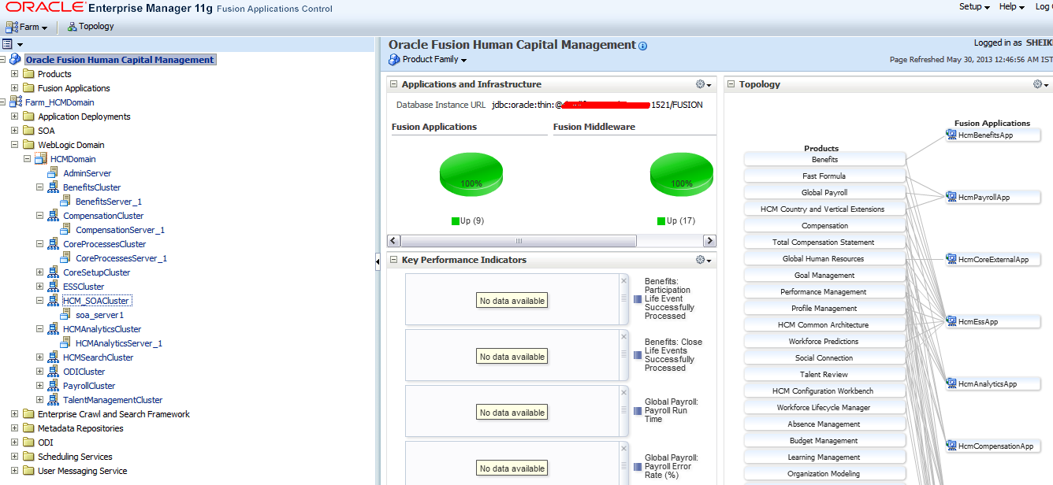Select Oracle Fusion Human Capital Management tree node

[x=120, y=60]
